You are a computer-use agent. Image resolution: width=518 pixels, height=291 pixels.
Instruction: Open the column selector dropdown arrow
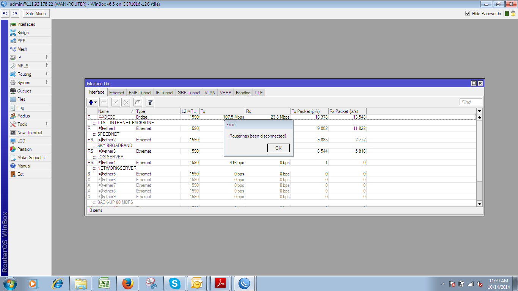[x=479, y=111]
